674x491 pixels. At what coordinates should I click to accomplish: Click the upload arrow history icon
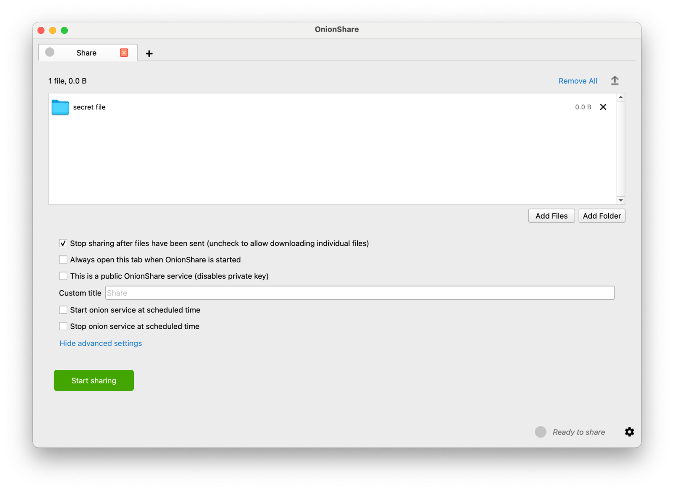coord(615,81)
